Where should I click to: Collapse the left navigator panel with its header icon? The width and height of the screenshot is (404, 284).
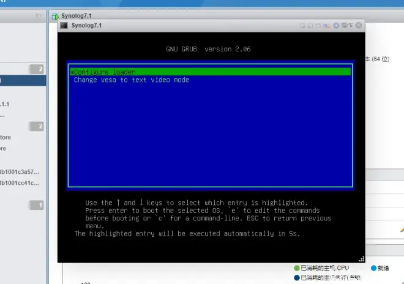click(39, 16)
